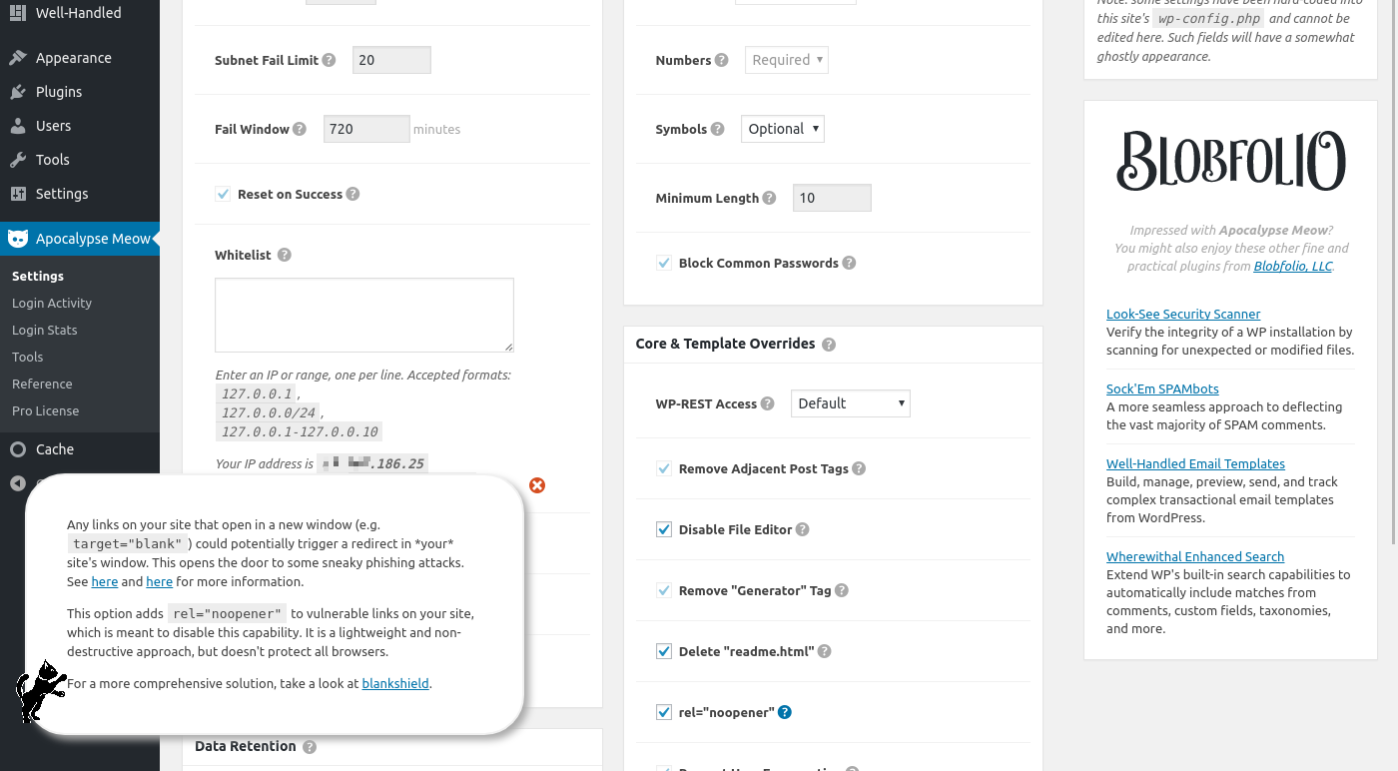Open the Numbers requirement dropdown
The height and width of the screenshot is (771, 1398).
pyautogui.click(x=787, y=60)
